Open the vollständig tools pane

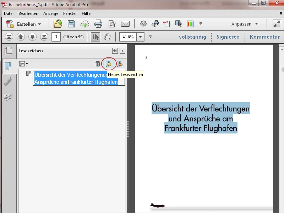click(x=192, y=37)
